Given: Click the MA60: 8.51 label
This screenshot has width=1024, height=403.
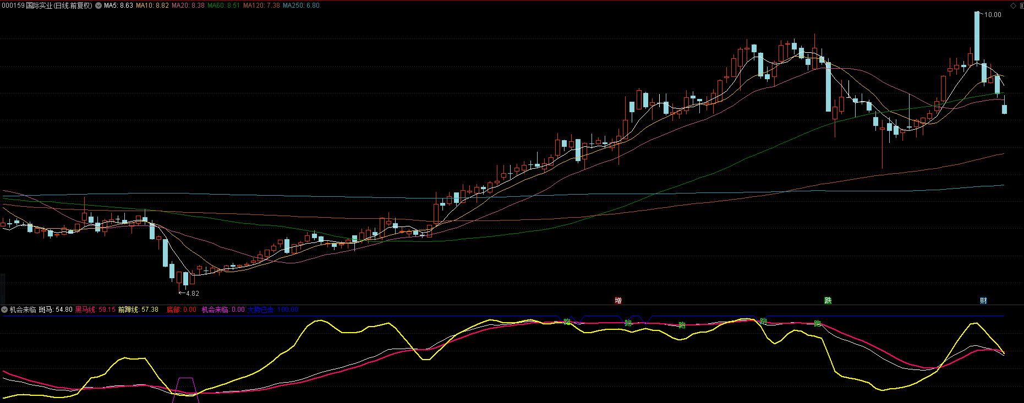Looking at the screenshot, I should click(x=223, y=5).
